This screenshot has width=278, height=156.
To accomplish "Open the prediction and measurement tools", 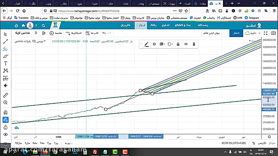I will pos(6,78).
